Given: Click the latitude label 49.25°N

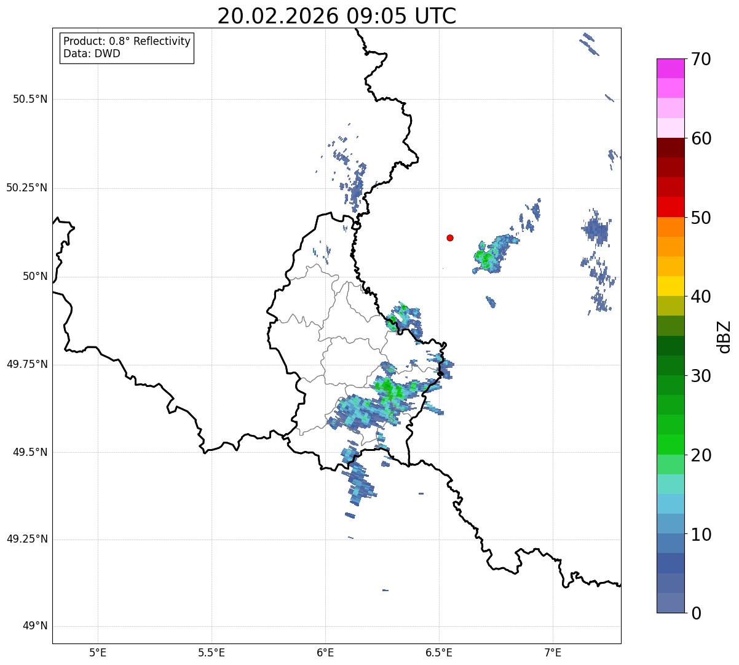Looking at the screenshot, I should tap(26, 540).
